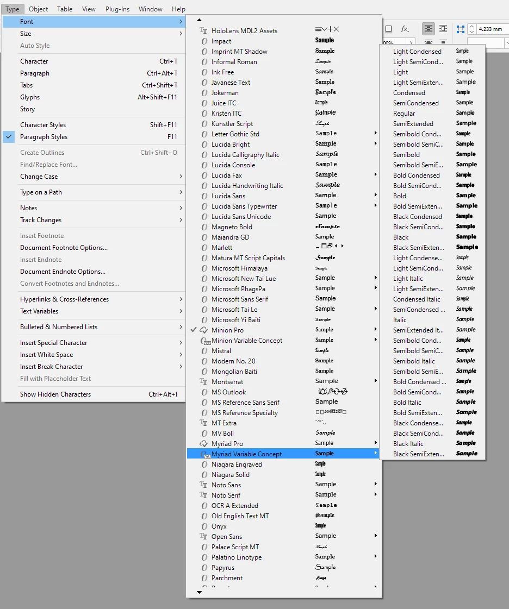Click the TrueType icon beside Noto Sans
The height and width of the screenshot is (609, 509).
[203, 485]
